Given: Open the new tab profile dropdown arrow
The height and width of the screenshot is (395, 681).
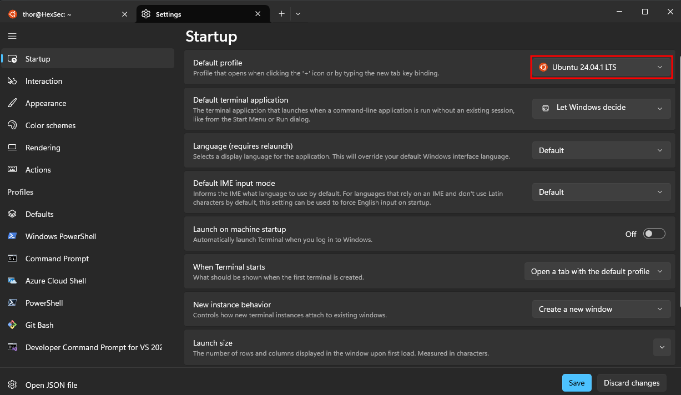Looking at the screenshot, I should (x=298, y=14).
